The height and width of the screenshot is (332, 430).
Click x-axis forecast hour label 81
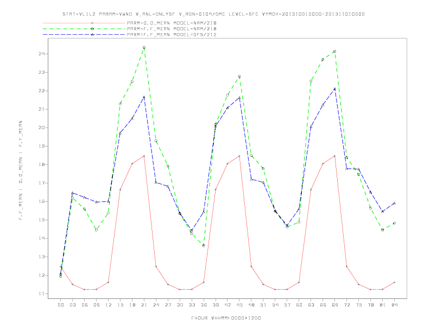tap(383, 305)
